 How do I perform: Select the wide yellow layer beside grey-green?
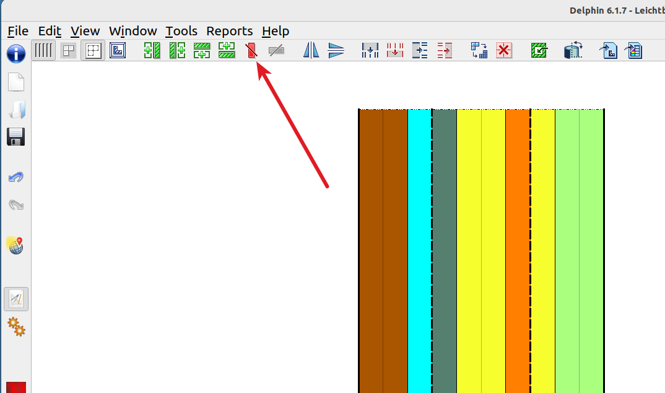481,251
